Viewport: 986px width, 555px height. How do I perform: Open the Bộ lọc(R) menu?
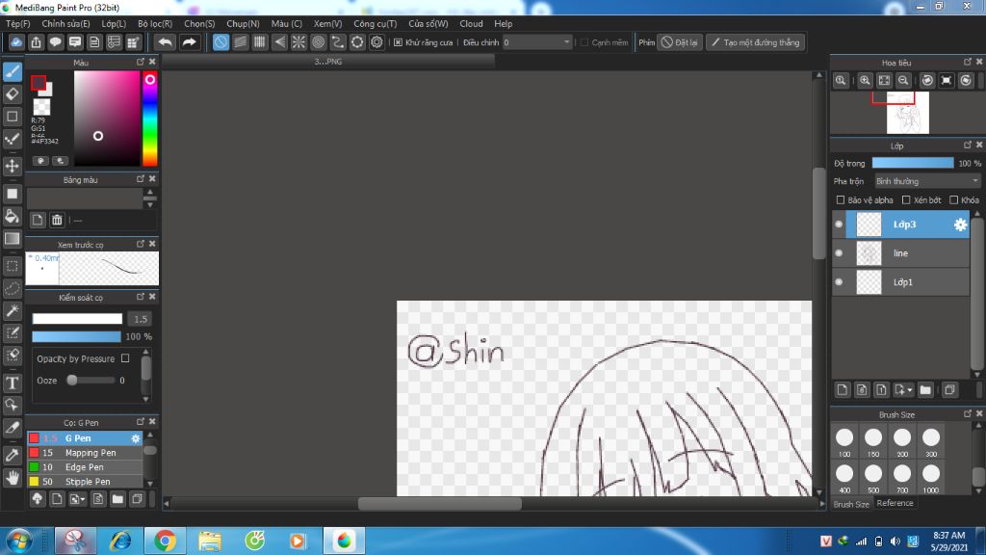(155, 23)
